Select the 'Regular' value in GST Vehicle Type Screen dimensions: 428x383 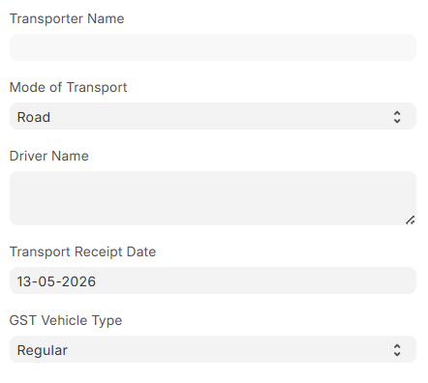click(x=43, y=350)
